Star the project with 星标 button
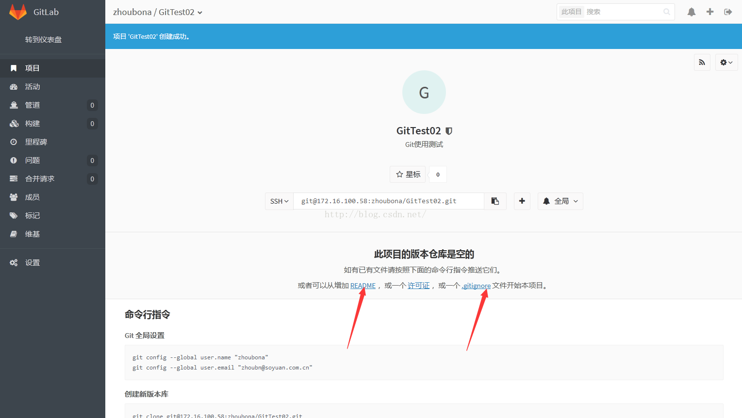The image size is (742, 418). click(408, 175)
